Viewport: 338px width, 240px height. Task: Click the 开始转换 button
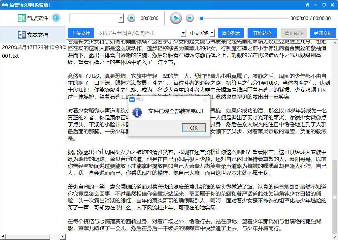click(262, 33)
